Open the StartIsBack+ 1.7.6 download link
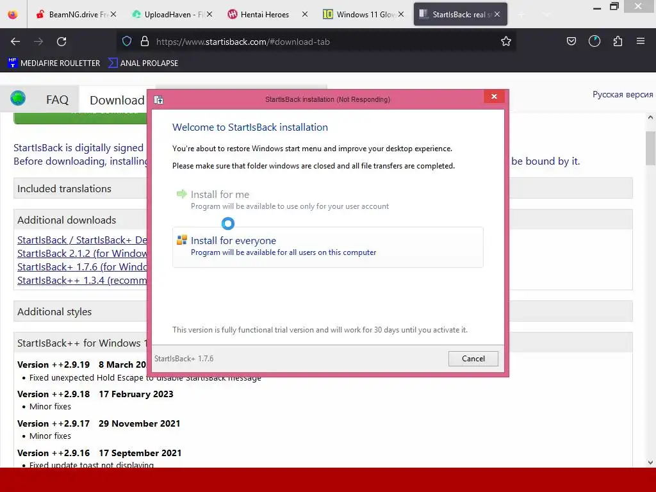 click(82, 267)
